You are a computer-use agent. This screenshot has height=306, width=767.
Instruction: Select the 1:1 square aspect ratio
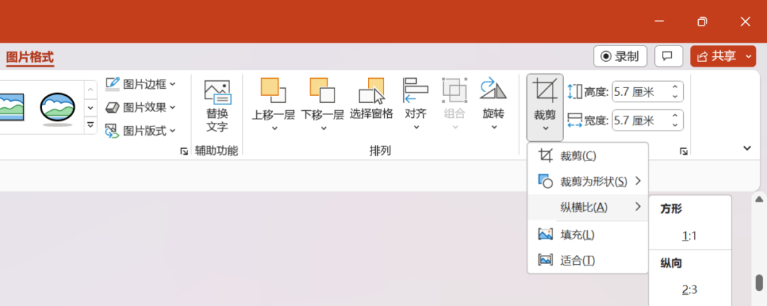tap(690, 236)
